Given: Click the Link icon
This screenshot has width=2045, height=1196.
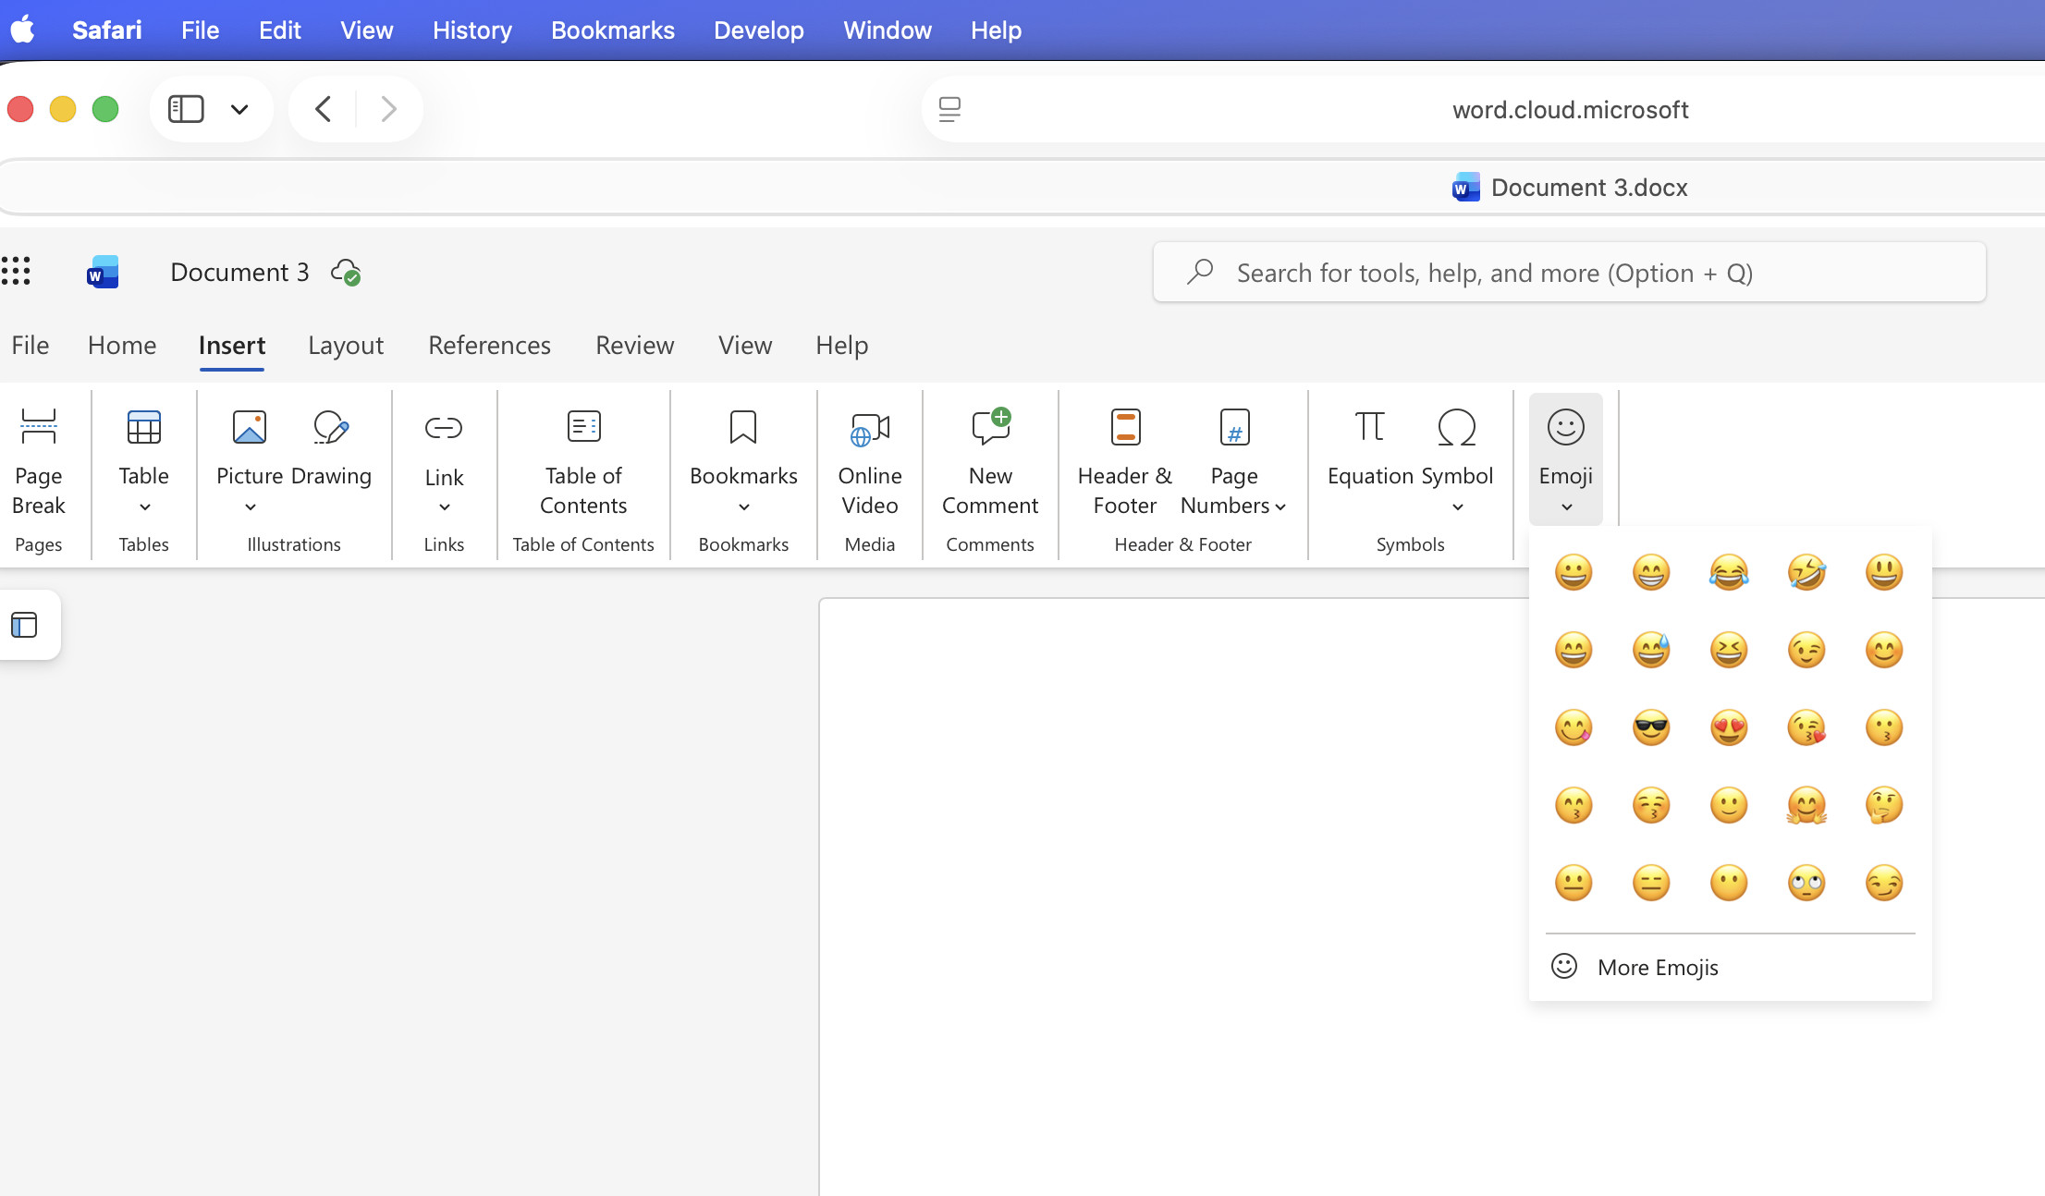Looking at the screenshot, I should (x=444, y=427).
